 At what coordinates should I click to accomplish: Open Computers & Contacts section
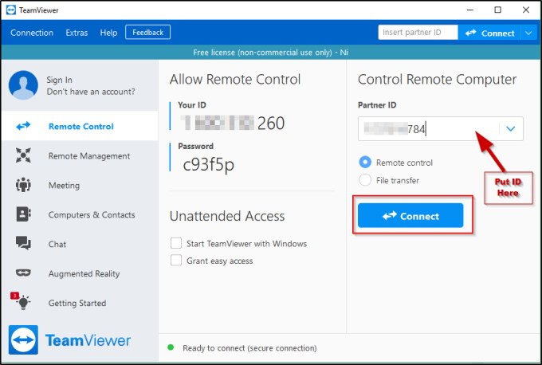(92, 215)
